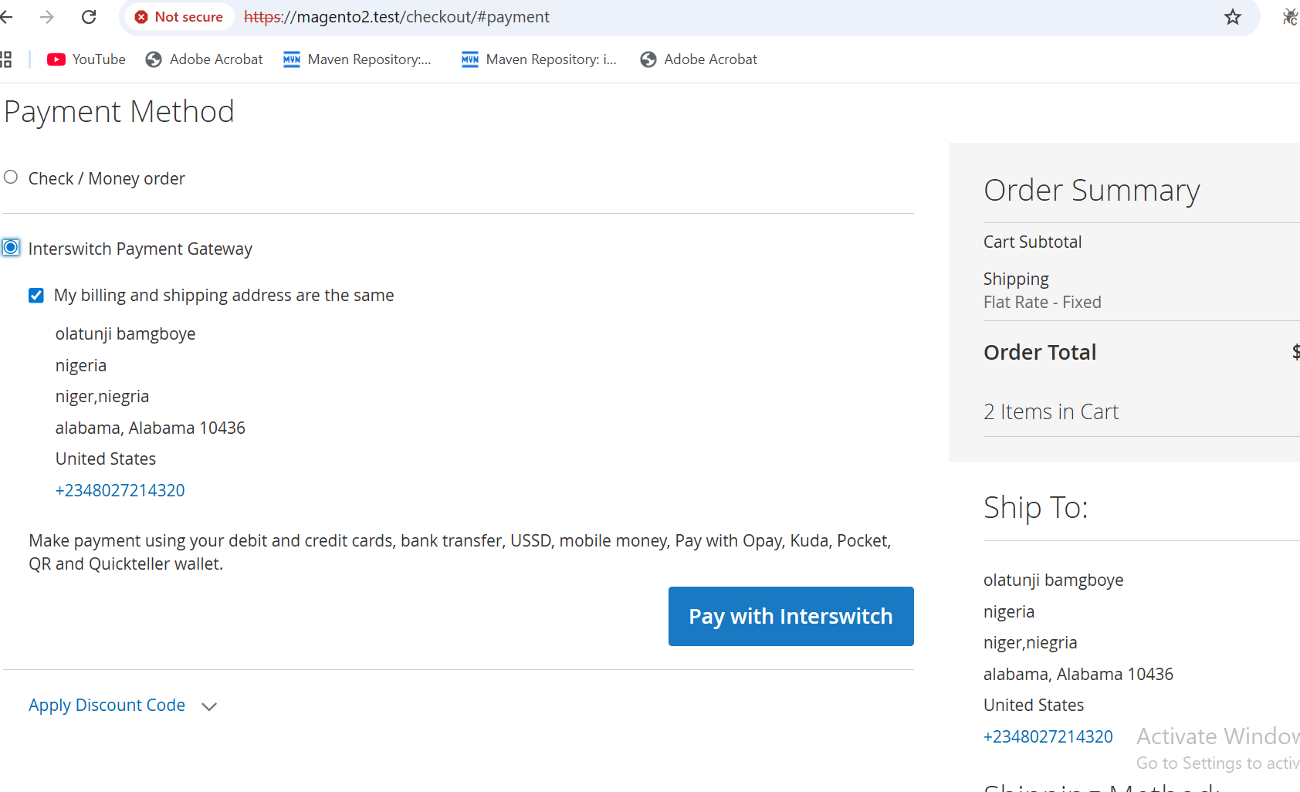Expand the Apply Discount Code section
The width and height of the screenshot is (1300, 792).
click(107, 706)
